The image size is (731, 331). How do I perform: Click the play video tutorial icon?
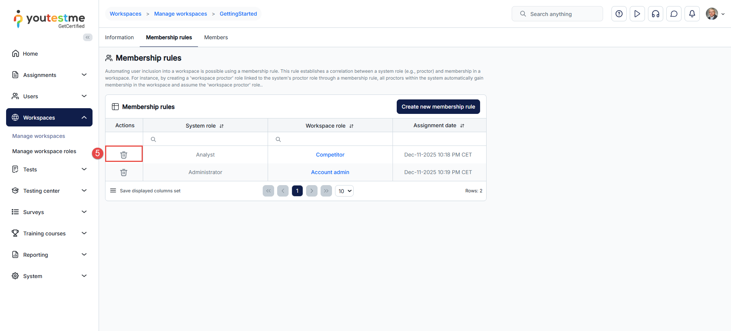click(x=637, y=14)
